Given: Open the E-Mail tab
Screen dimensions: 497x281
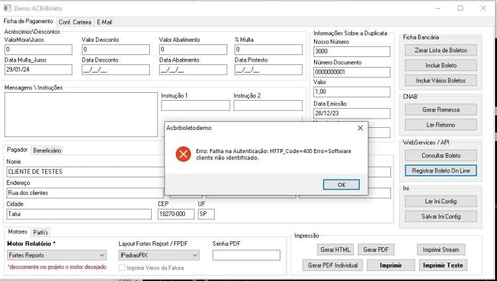Looking at the screenshot, I should tap(104, 22).
